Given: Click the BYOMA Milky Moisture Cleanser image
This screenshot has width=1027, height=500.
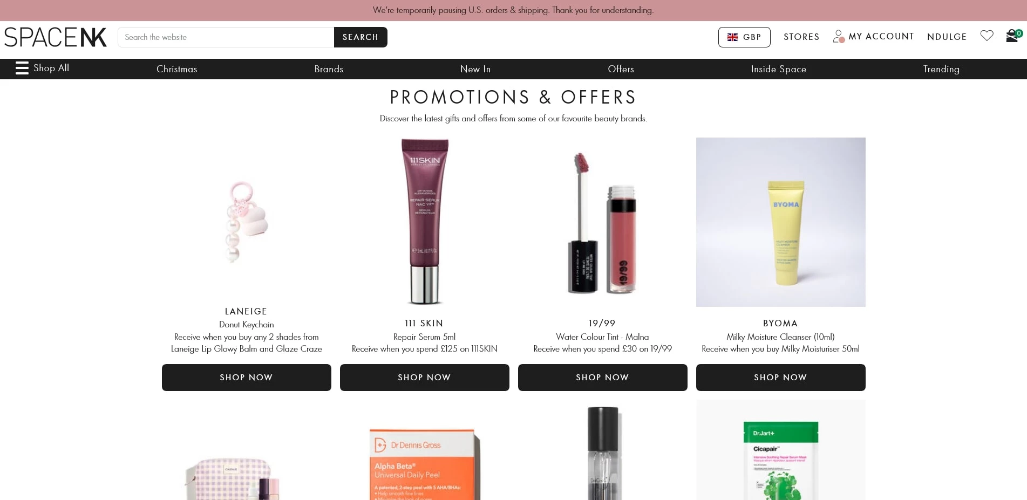Looking at the screenshot, I should (x=781, y=222).
